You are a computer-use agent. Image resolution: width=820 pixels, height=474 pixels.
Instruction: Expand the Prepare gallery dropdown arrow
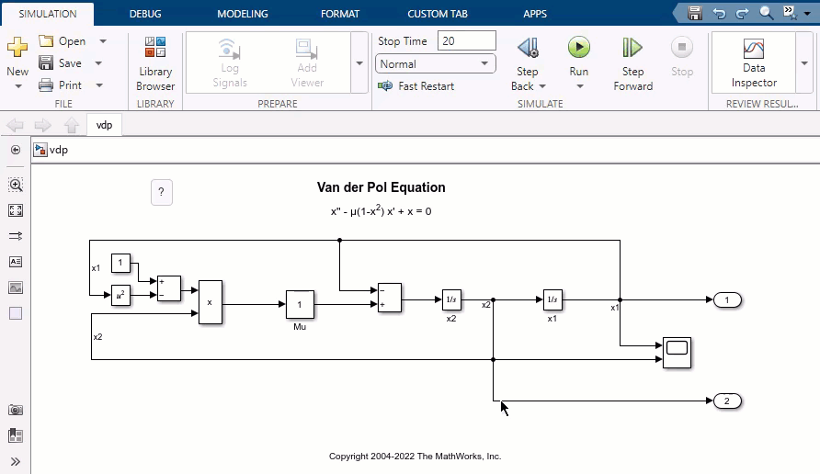click(359, 63)
